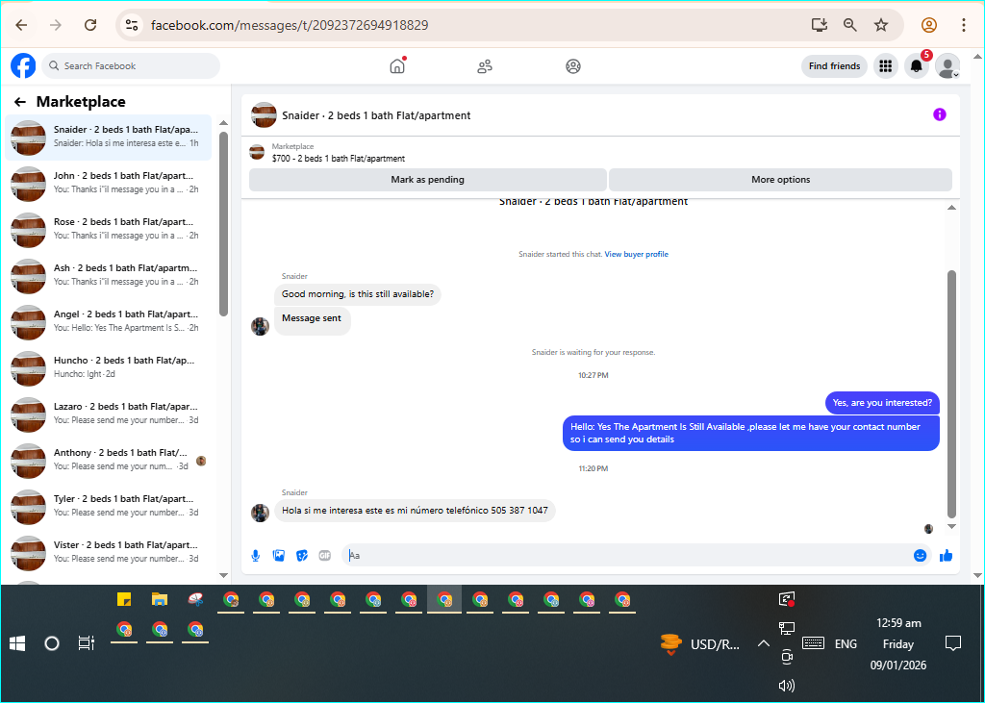Open More options button
Image resolution: width=985 pixels, height=703 pixels.
point(781,180)
